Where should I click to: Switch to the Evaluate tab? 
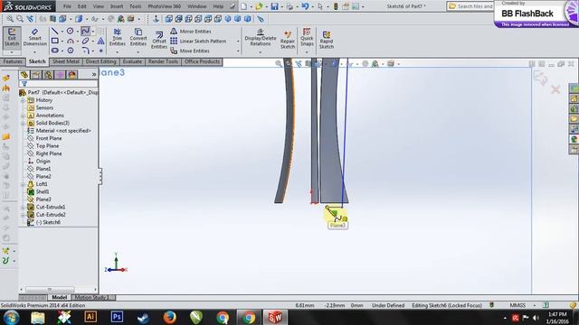point(132,61)
